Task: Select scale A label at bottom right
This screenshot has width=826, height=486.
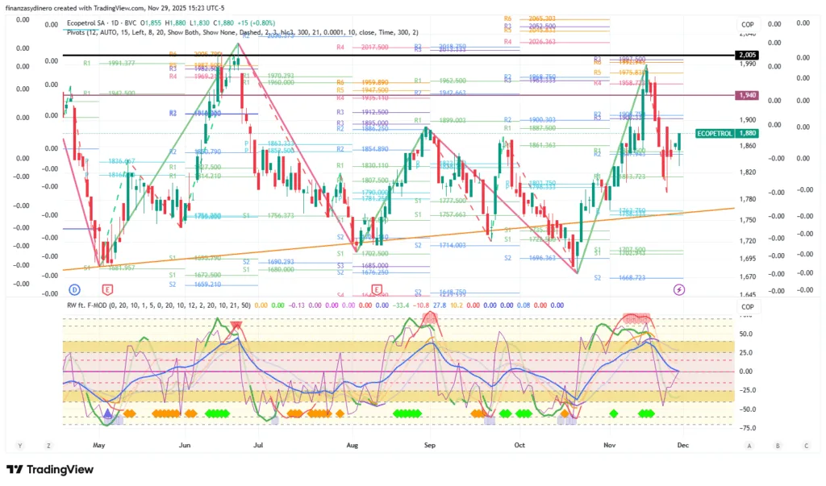Action: pyautogui.click(x=749, y=445)
